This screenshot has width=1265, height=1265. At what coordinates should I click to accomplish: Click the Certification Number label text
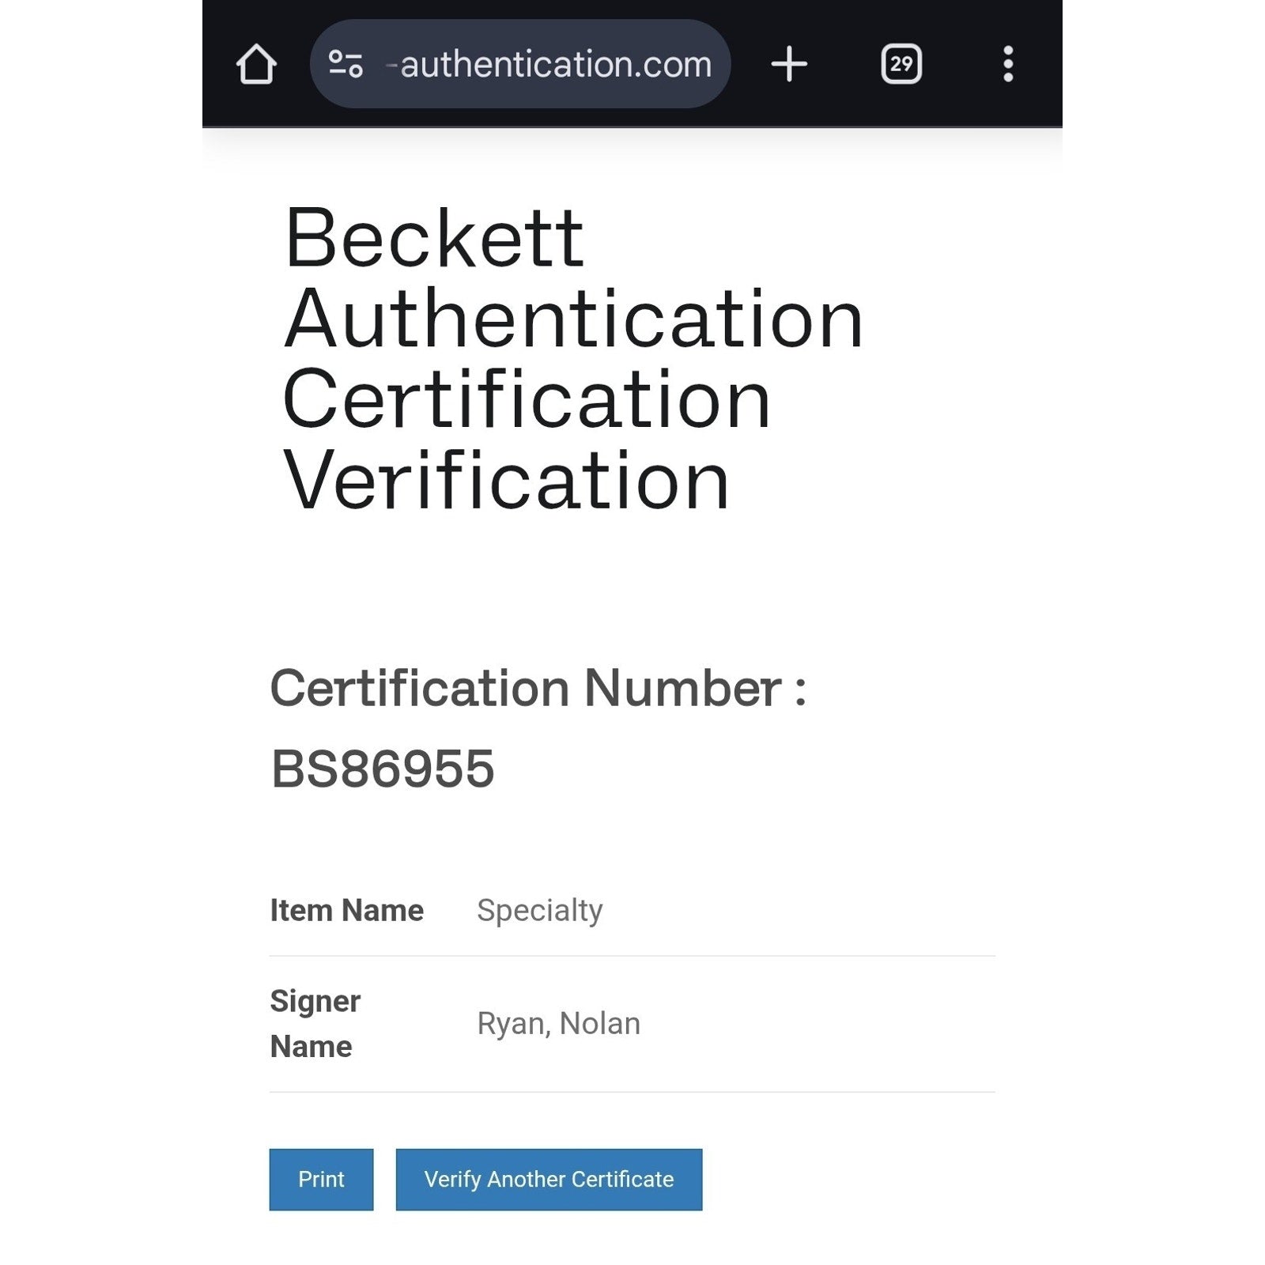coord(538,689)
